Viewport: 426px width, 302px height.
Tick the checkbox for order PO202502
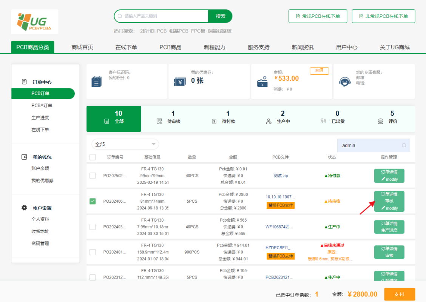(x=93, y=176)
